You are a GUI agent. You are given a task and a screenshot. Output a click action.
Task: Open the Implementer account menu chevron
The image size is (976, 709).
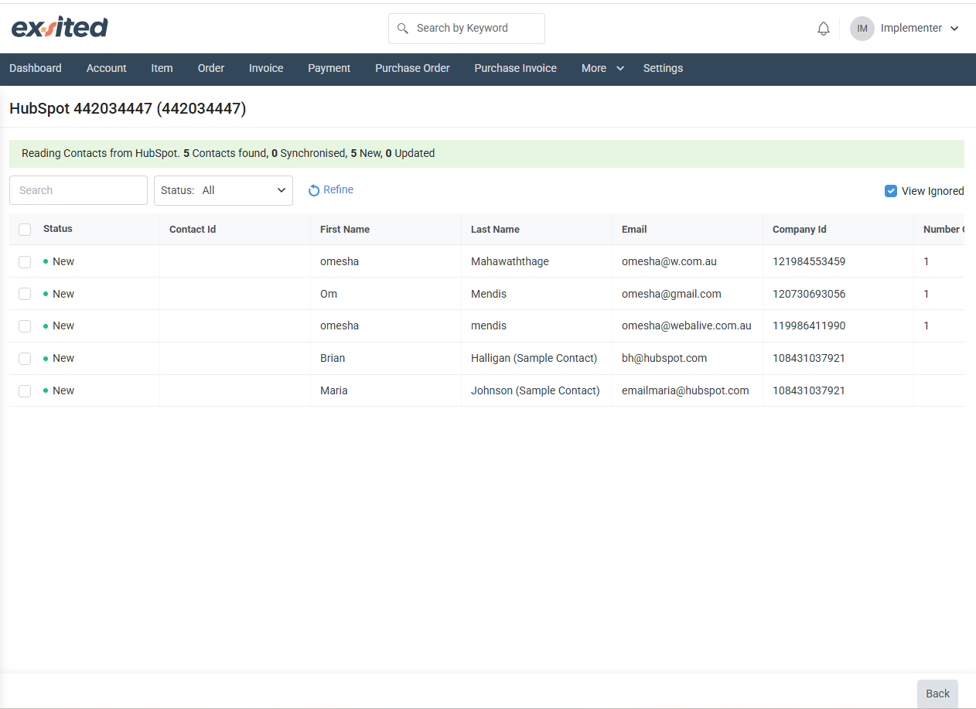point(954,29)
